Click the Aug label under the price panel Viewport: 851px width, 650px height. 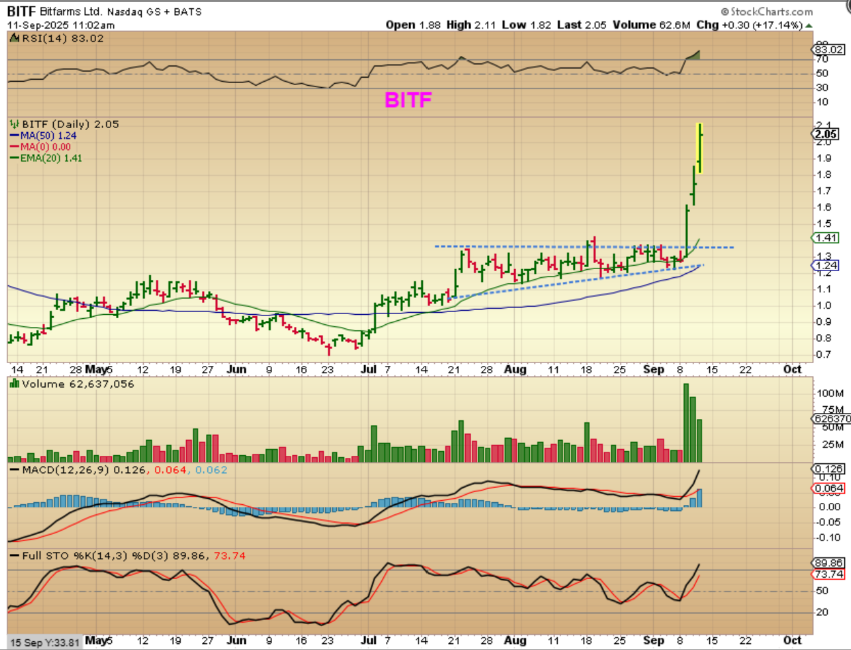[x=516, y=369]
